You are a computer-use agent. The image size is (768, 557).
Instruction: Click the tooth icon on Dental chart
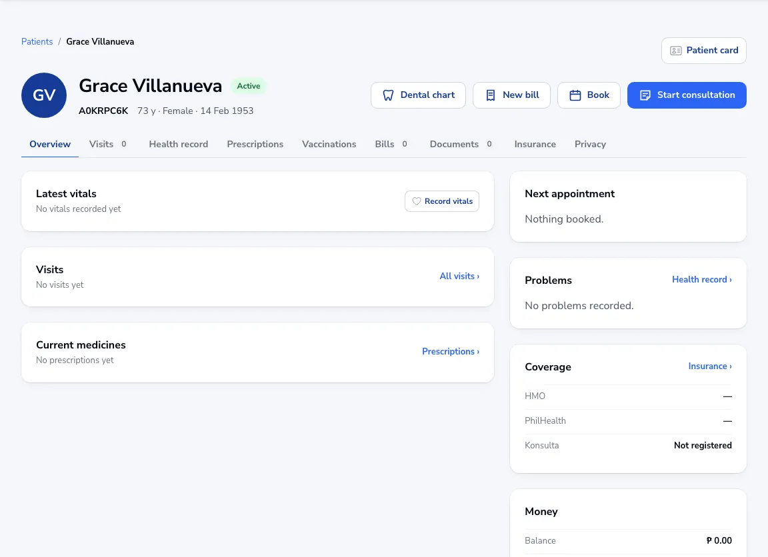pyautogui.click(x=388, y=95)
